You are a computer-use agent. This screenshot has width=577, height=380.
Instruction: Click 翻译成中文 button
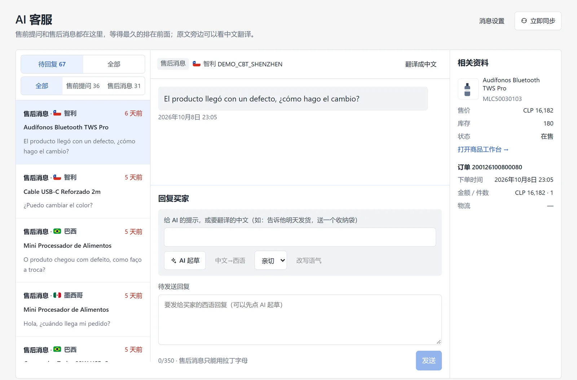point(421,64)
